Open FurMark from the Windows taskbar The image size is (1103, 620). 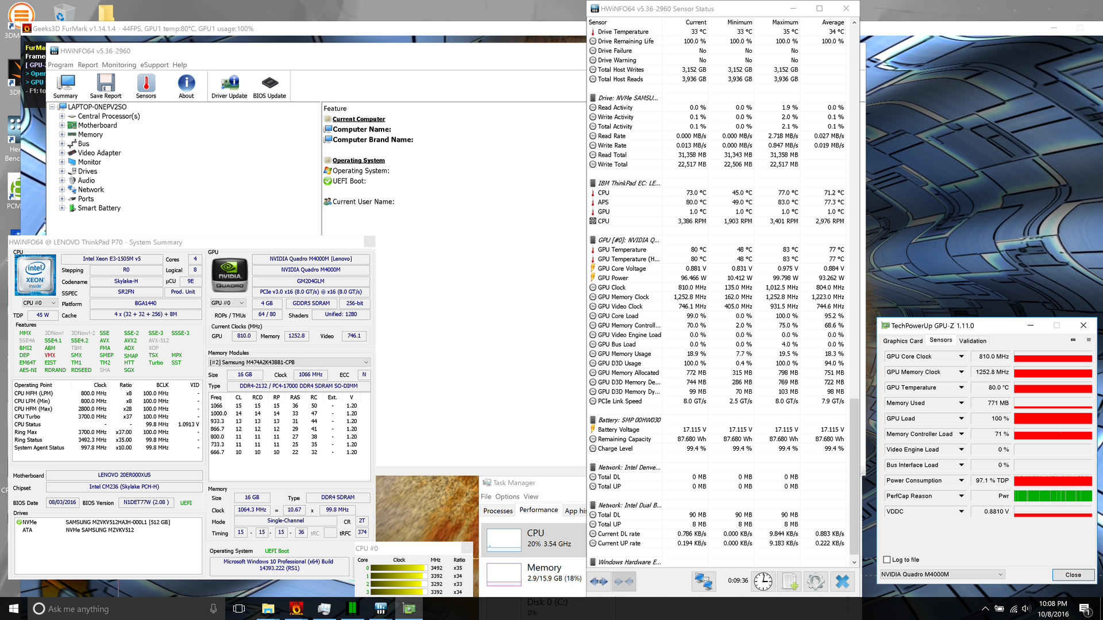point(296,609)
